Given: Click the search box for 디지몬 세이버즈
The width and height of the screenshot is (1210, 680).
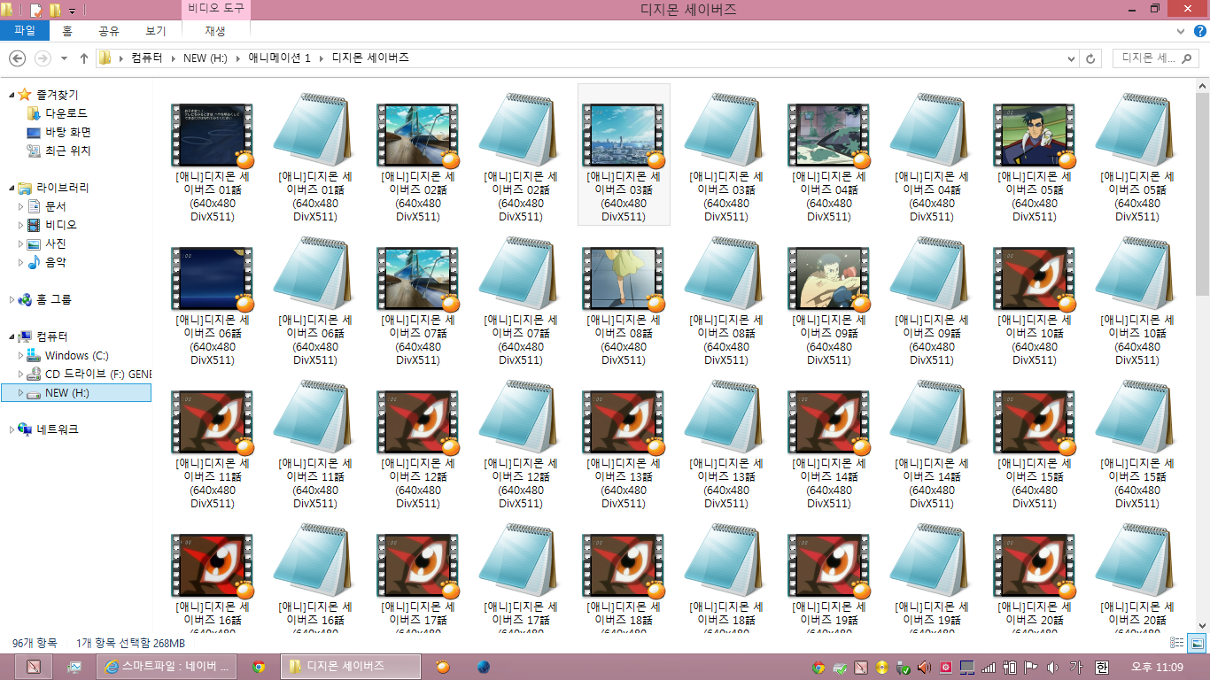Looking at the screenshot, I should pos(1157,58).
